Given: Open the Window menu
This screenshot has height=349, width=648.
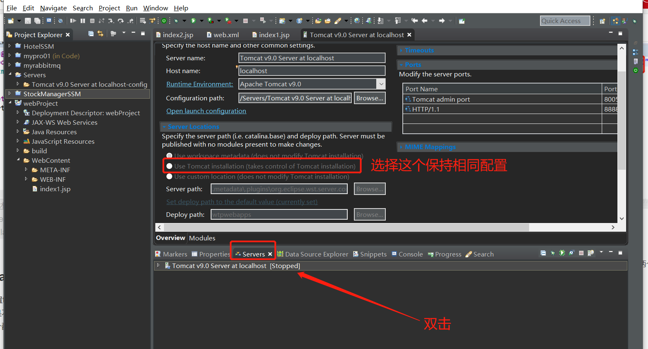Looking at the screenshot, I should 155,8.
